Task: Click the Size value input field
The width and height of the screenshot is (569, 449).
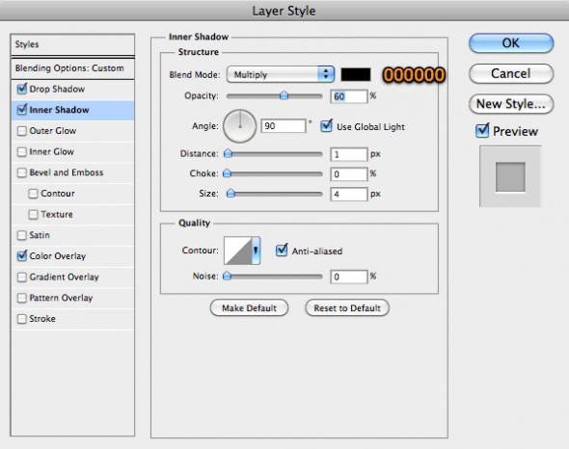Action: (x=349, y=194)
